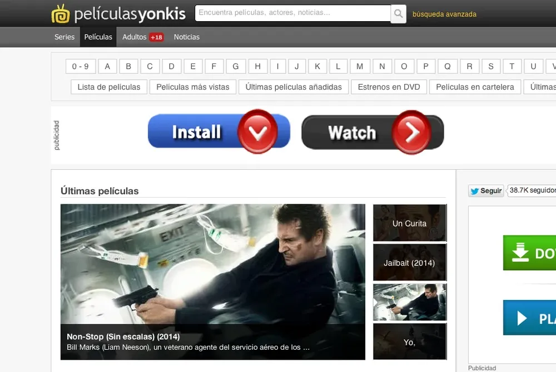This screenshot has width=556, height=372.
Task: Click the +18 red badge
Action: click(156, 37)
